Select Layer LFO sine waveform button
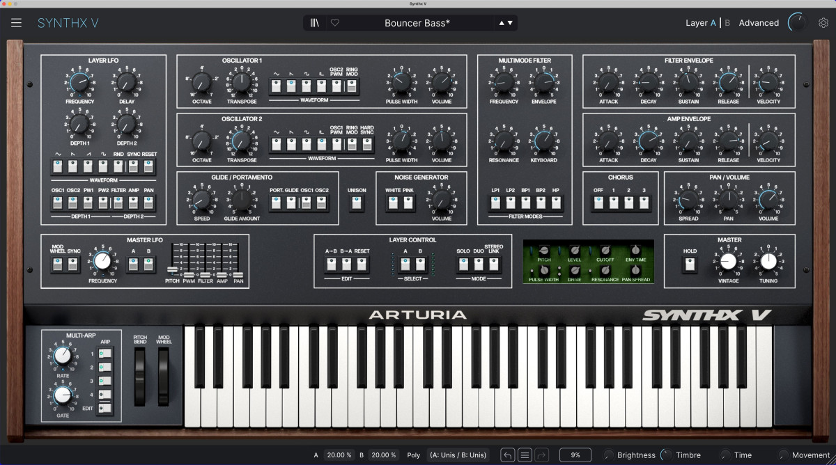The image size is (836, 465). [59, 166]
